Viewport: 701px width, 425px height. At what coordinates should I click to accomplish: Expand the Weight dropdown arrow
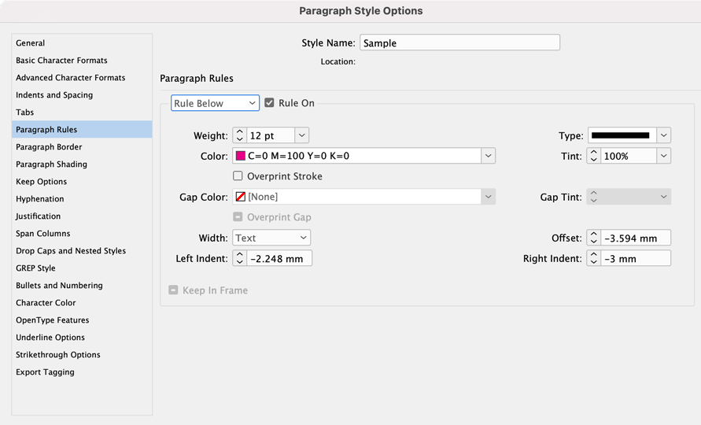302,135
